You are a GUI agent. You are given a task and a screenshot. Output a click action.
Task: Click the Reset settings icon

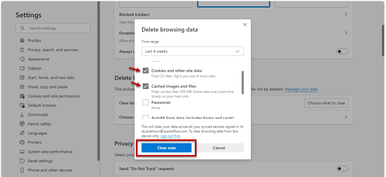(x=22, y=161)
